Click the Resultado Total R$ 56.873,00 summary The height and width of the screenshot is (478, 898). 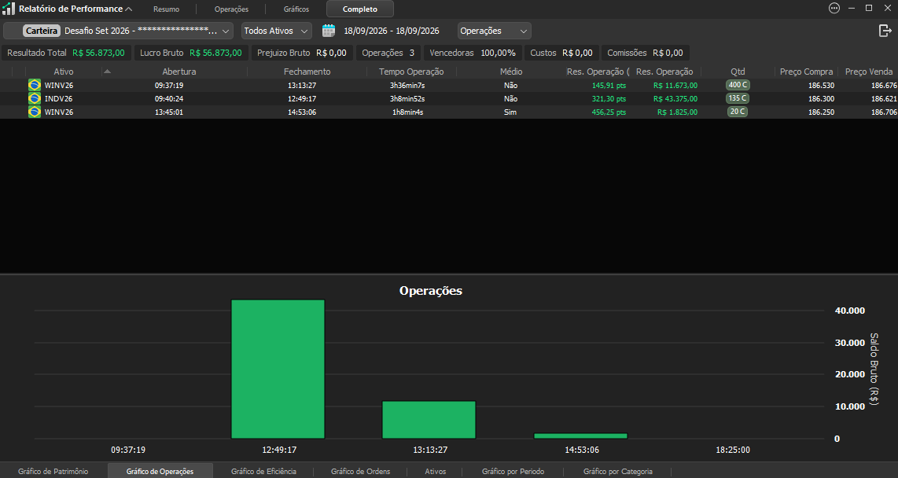point(66,53)
